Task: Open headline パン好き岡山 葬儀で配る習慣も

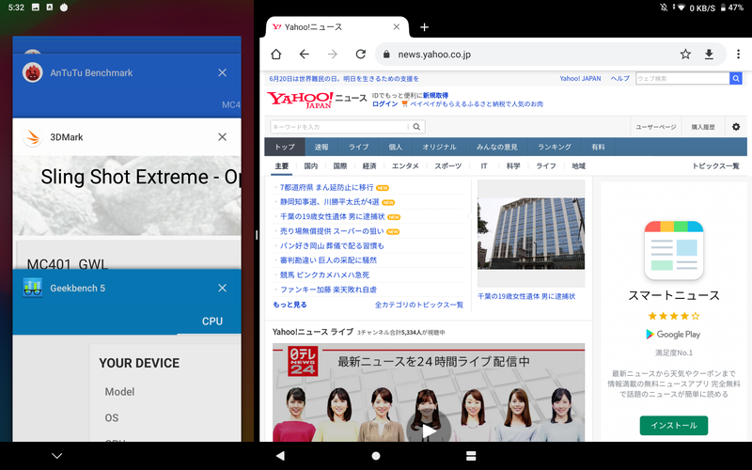Action: click(x=332, y=245)
